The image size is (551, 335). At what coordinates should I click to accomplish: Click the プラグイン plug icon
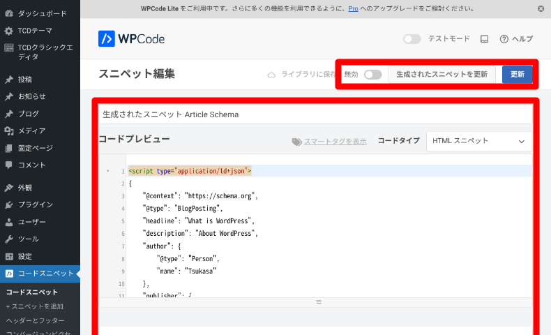[9, 204]
